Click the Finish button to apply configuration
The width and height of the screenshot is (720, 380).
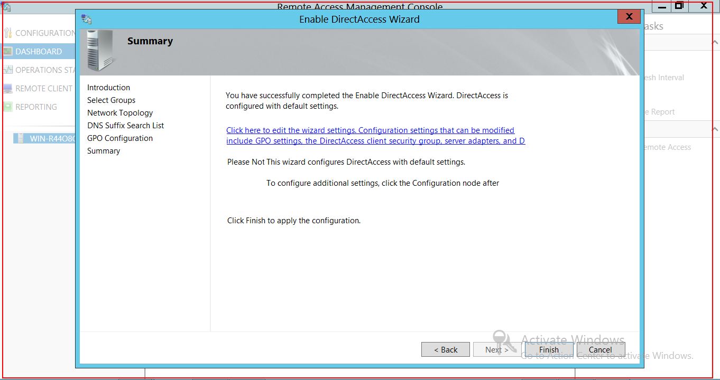[549, 349]
